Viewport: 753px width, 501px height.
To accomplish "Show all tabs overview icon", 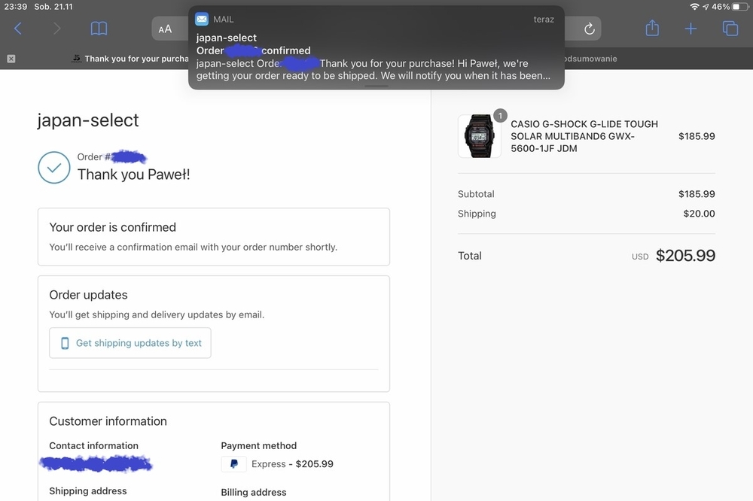I will pos(730,29).
